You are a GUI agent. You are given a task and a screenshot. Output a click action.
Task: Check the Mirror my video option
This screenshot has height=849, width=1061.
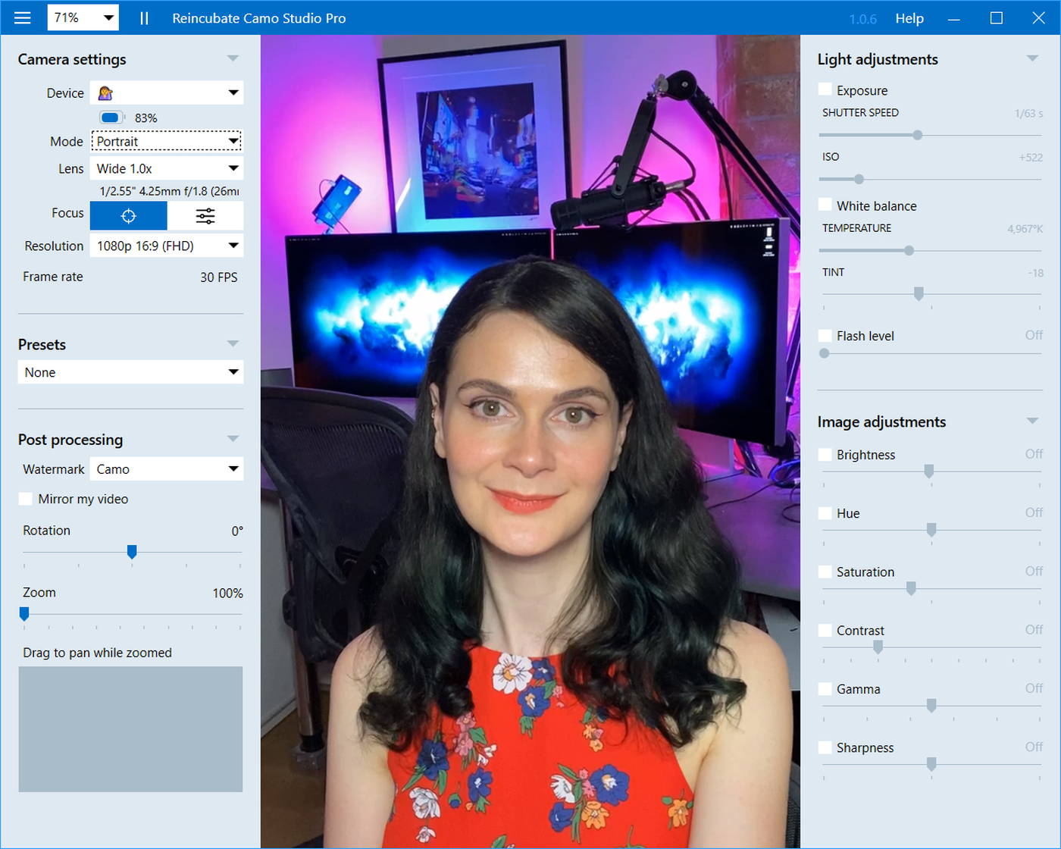coord(26,499)
